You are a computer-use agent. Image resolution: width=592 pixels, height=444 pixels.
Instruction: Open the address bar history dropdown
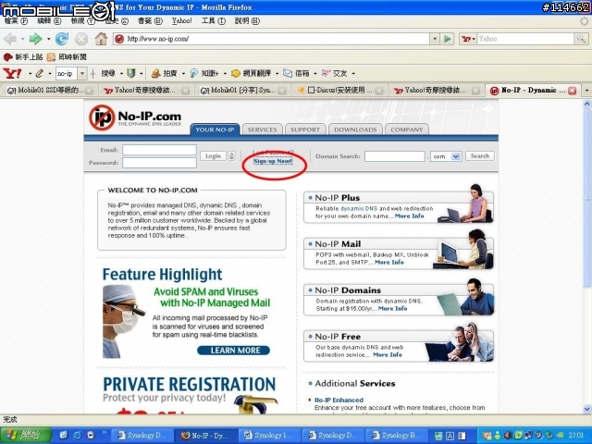[435, 39]
